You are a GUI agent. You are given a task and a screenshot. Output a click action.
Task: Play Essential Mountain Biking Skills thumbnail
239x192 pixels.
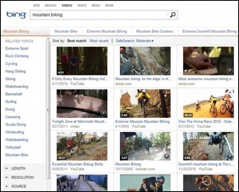pos(82,146)
